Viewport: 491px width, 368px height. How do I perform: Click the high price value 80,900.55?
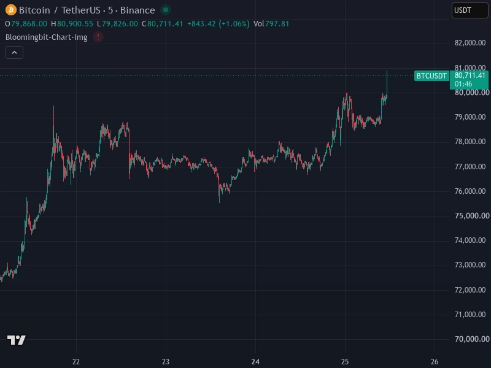tap(75, 24)
